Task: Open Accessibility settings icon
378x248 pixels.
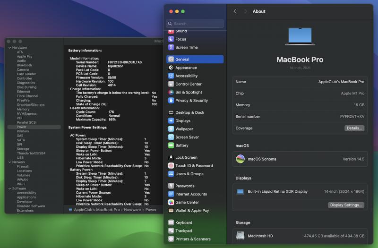Action: pyautogui.click(x=171, y=76)
